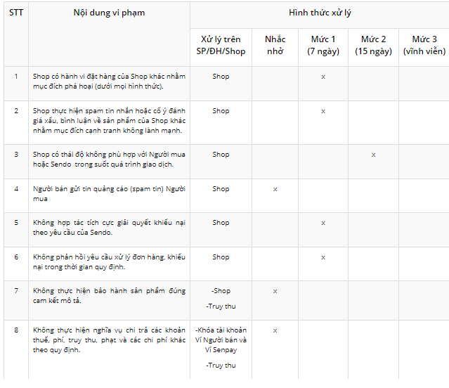
Task: Click the bảo hành sản phẩm violation text
Action: click(109, 296)
